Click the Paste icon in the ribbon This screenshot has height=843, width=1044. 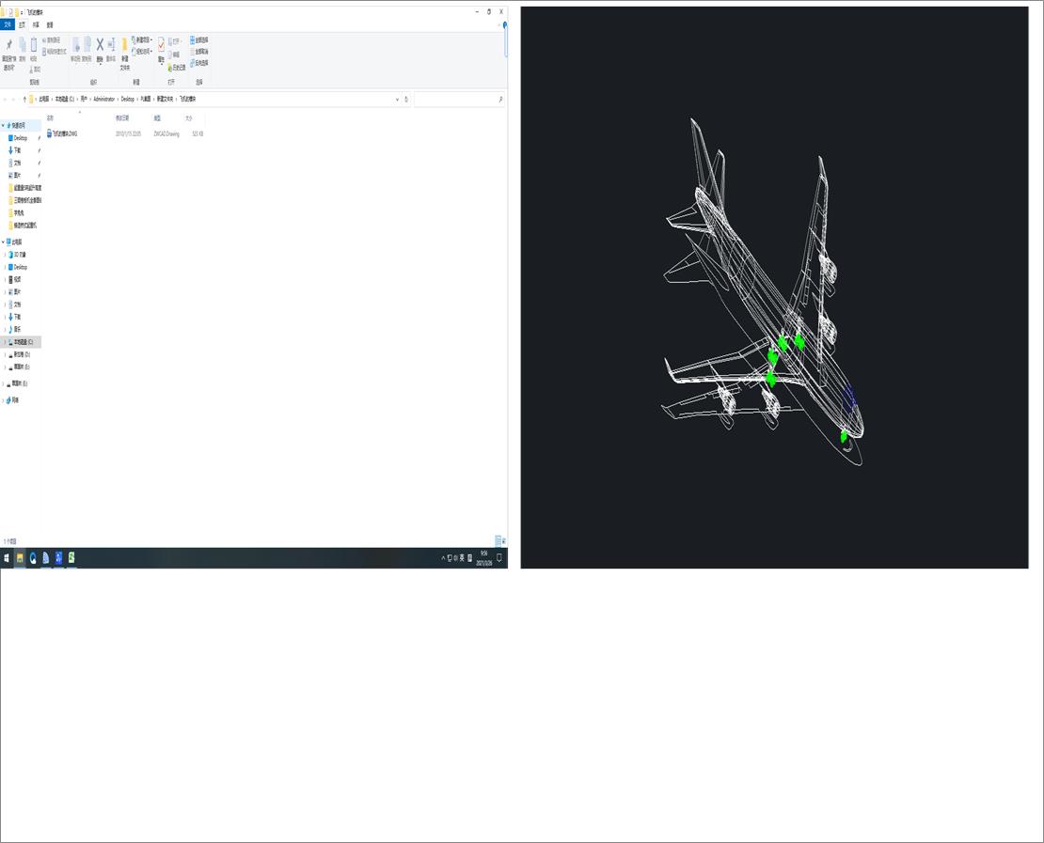(x=34, y=44)
